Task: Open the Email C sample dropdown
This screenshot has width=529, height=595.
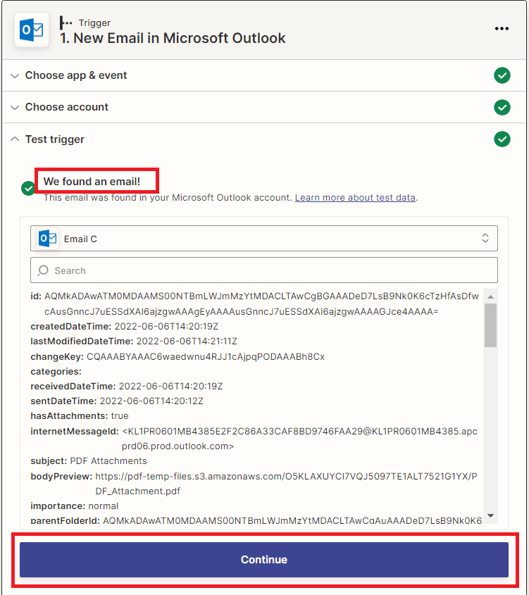Action: point(264,239)
